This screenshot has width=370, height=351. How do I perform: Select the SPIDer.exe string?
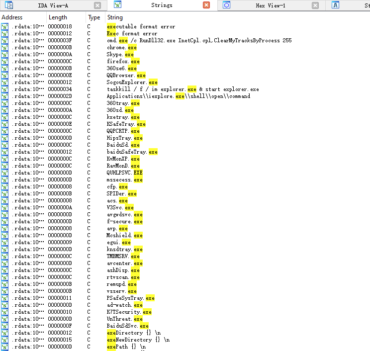[122, 194]
